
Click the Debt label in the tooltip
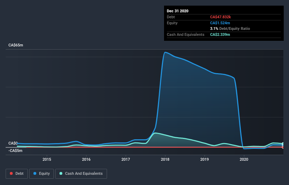(171, 17)
